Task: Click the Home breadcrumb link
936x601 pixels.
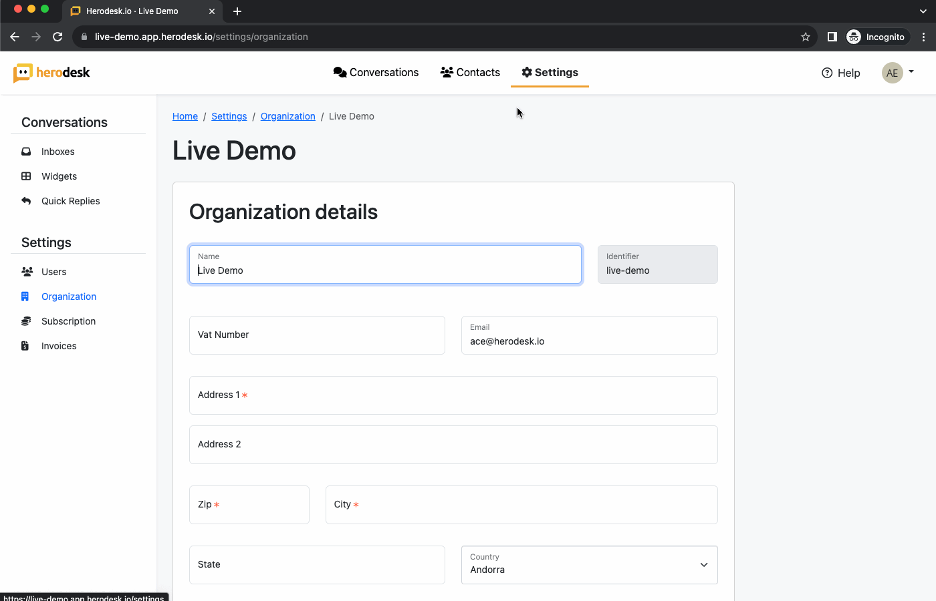Action: [x=185, y=116]
